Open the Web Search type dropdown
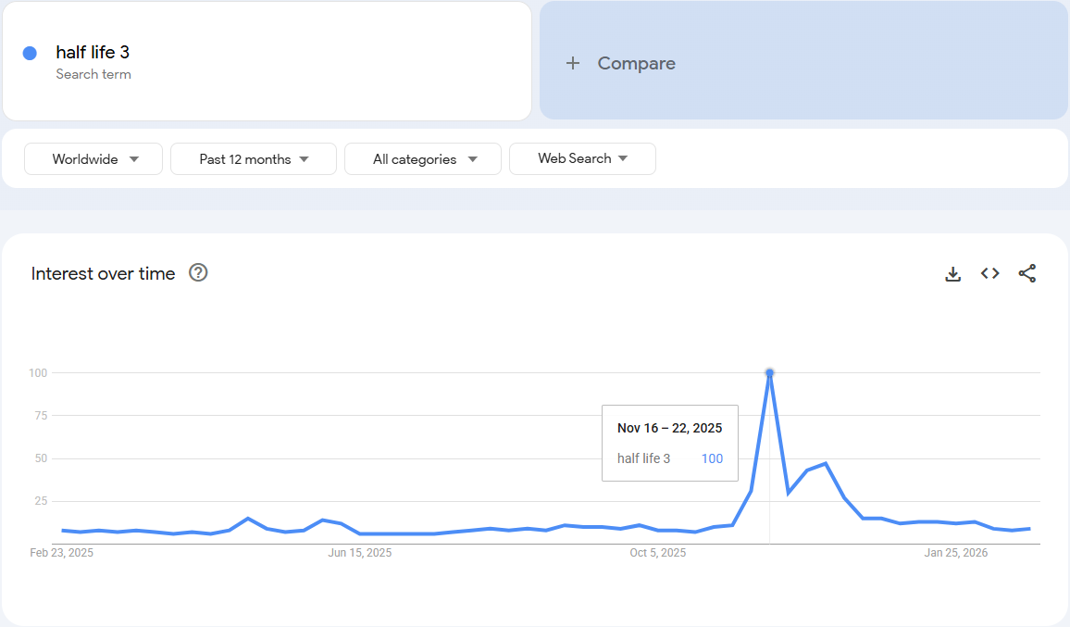1070x627 pixels. [x=583, y=158]
